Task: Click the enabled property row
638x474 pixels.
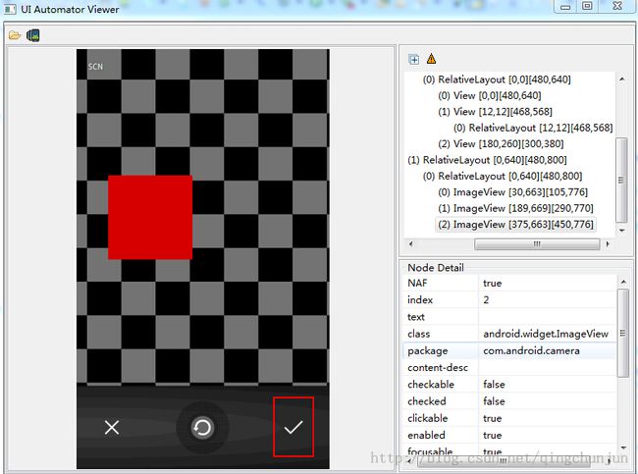Action: point(509,436)
